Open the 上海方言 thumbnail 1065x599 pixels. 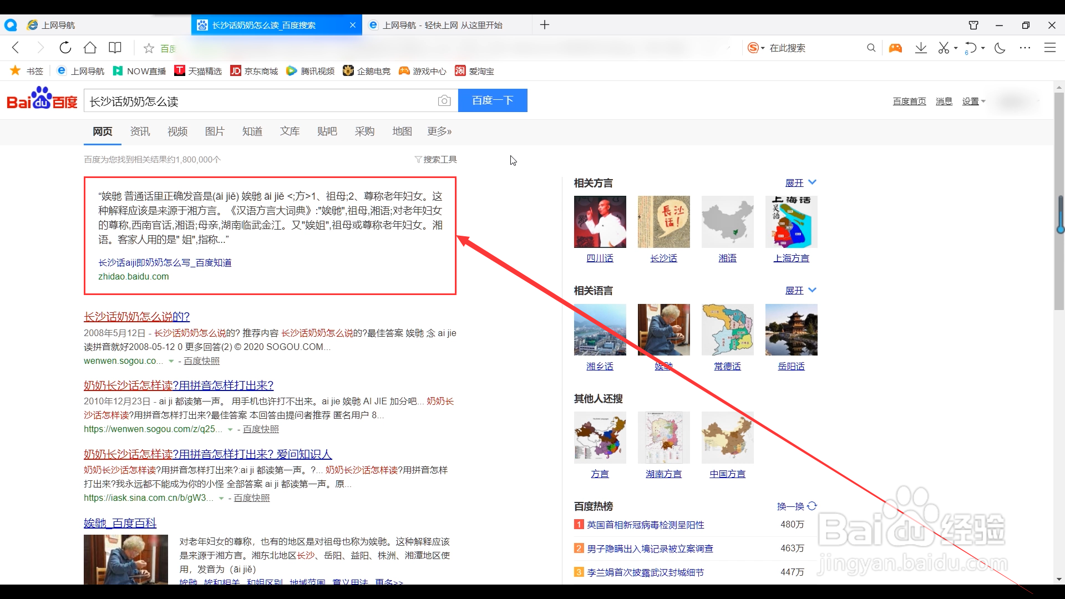tap(791, 222)
